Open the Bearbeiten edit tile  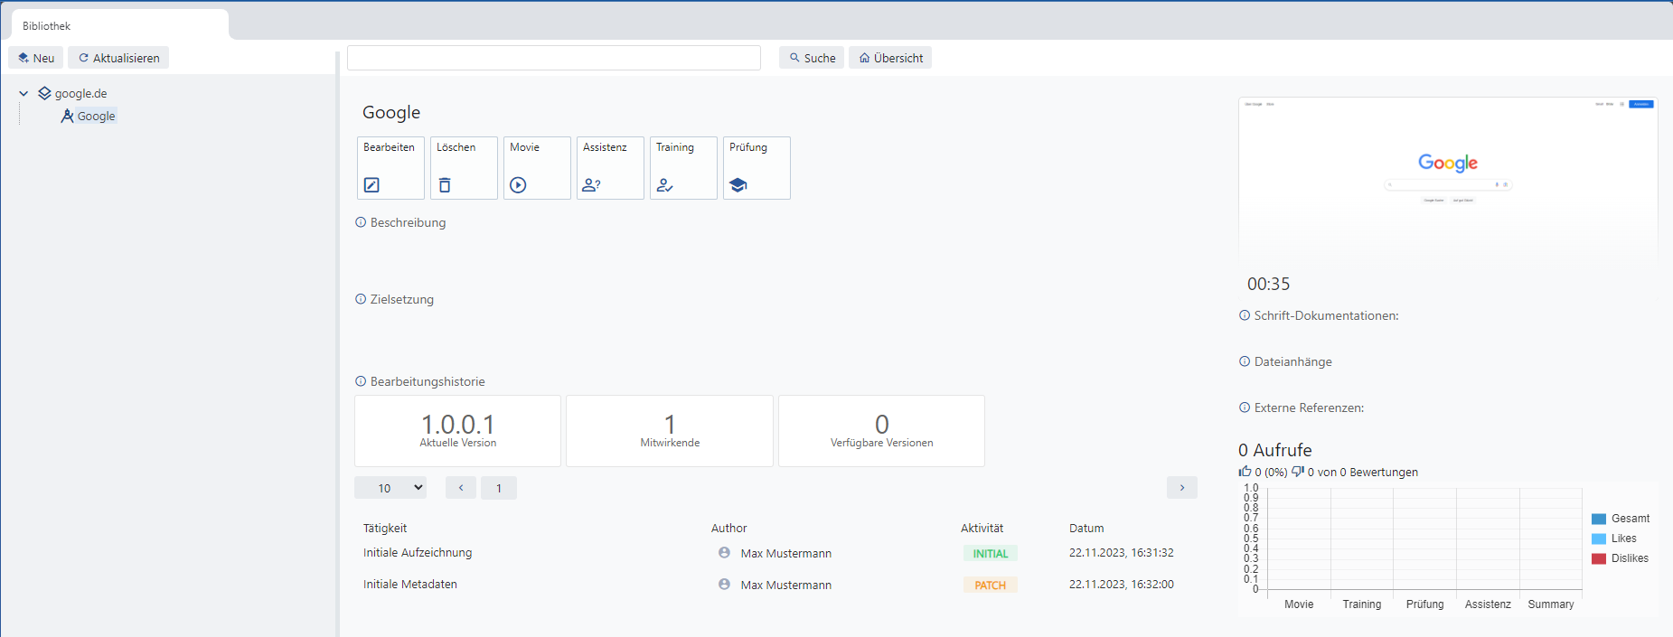390,168
